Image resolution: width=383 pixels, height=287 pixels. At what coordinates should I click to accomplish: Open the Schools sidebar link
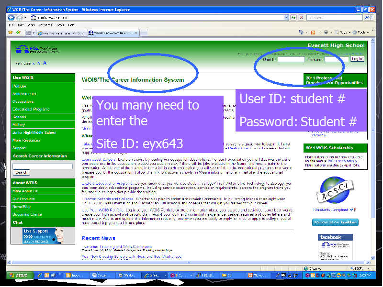(19, 117)
